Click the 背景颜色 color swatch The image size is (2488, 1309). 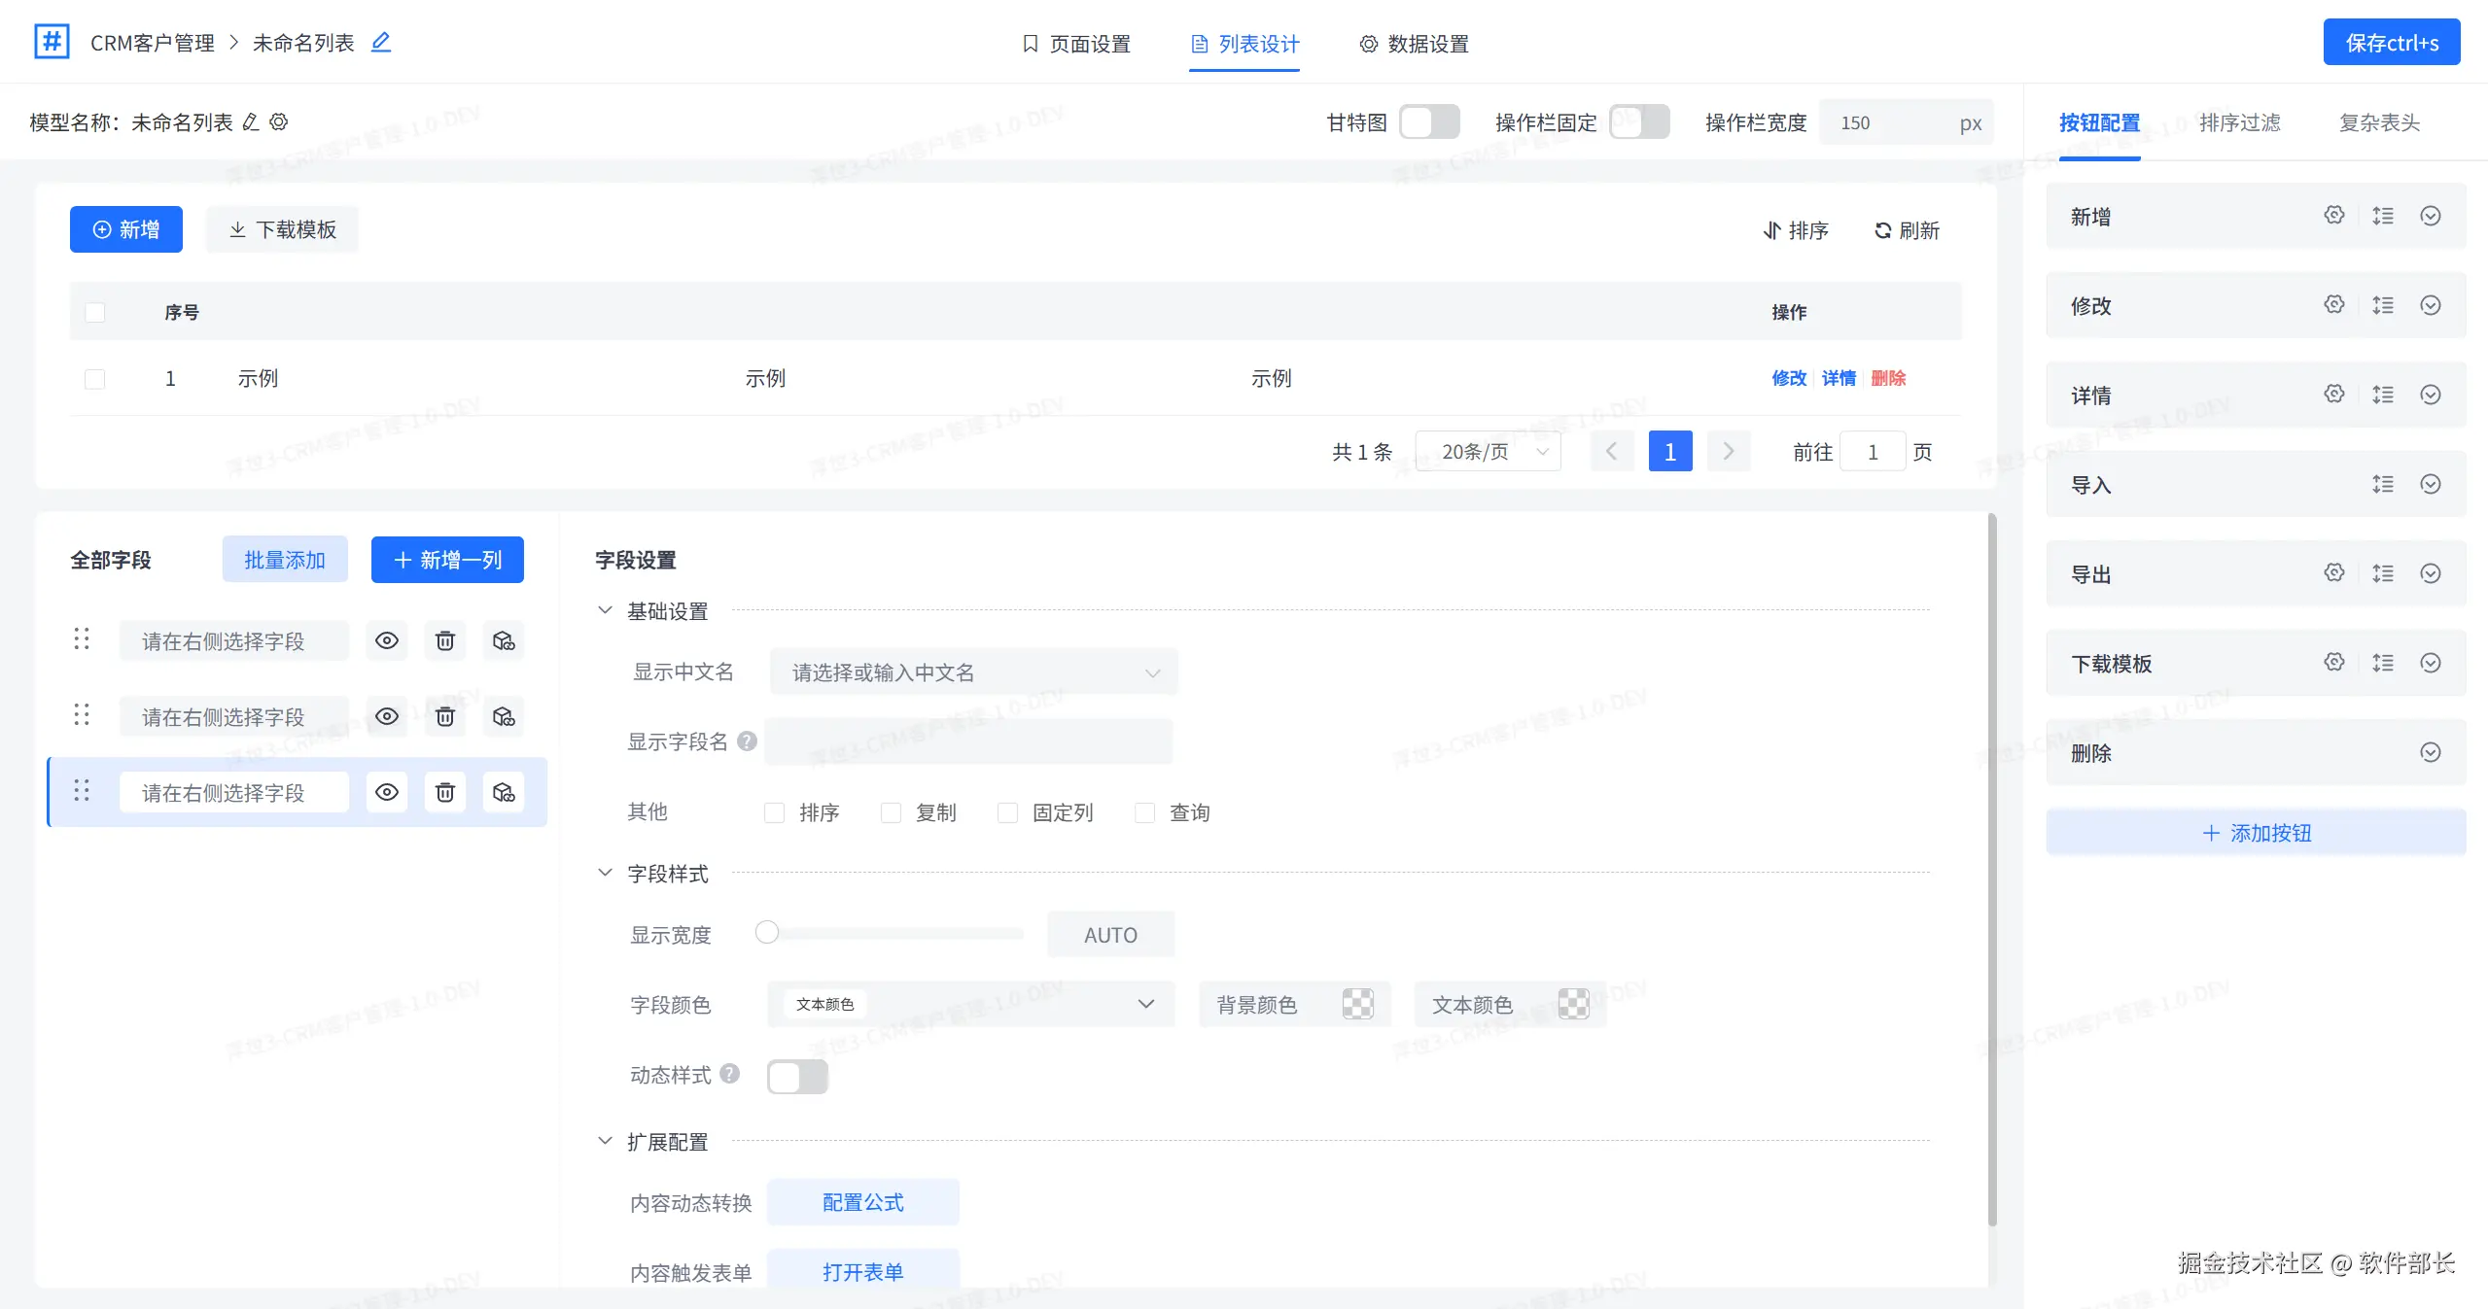[1357, 1005]
